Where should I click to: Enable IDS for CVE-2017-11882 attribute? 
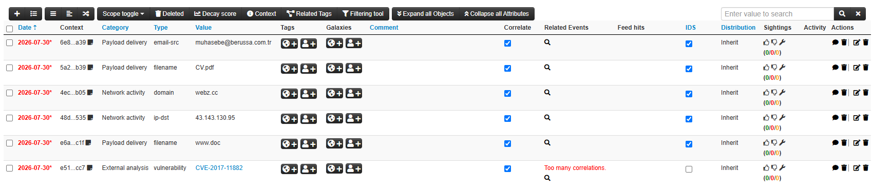(689, 169)
